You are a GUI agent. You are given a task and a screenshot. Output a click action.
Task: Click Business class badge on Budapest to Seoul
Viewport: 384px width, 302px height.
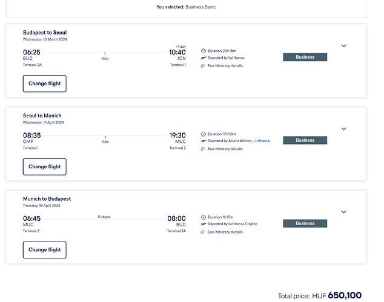click(305, 57)
